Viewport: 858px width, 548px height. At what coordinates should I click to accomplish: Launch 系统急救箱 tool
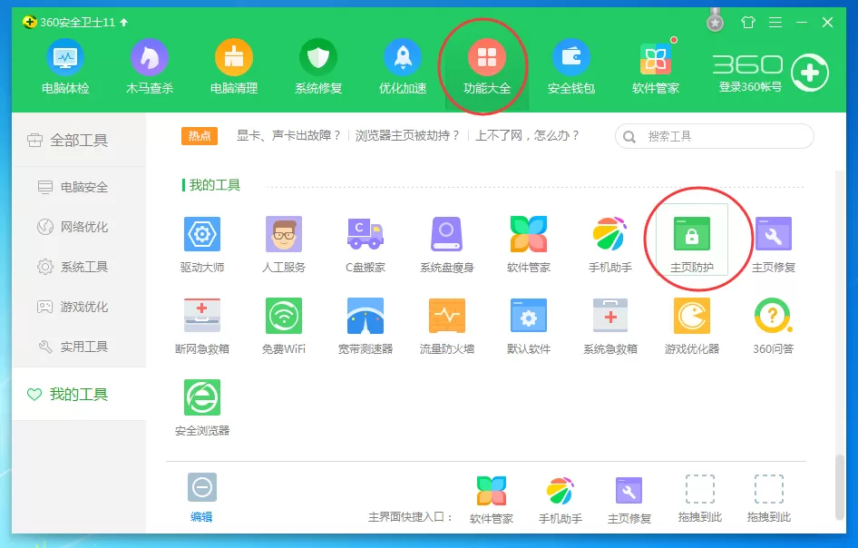pyautogui.click(x=610, y=326)
